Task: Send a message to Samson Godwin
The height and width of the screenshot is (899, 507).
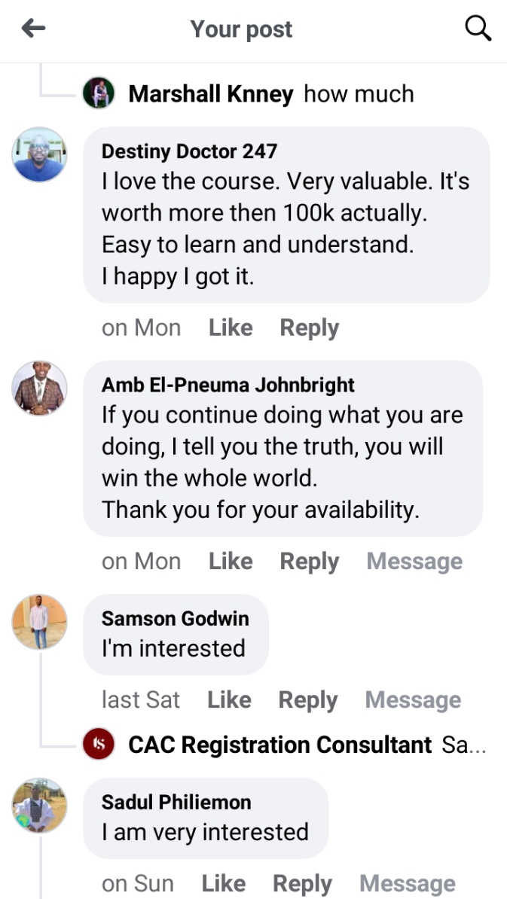Action: pyautogui.click(x=413, y=700)
